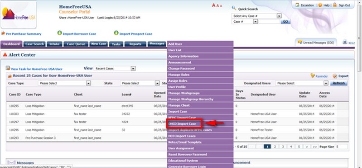362x168 pixels.
Task: Select User Profile menu item
Action: [x=200, y=87]
